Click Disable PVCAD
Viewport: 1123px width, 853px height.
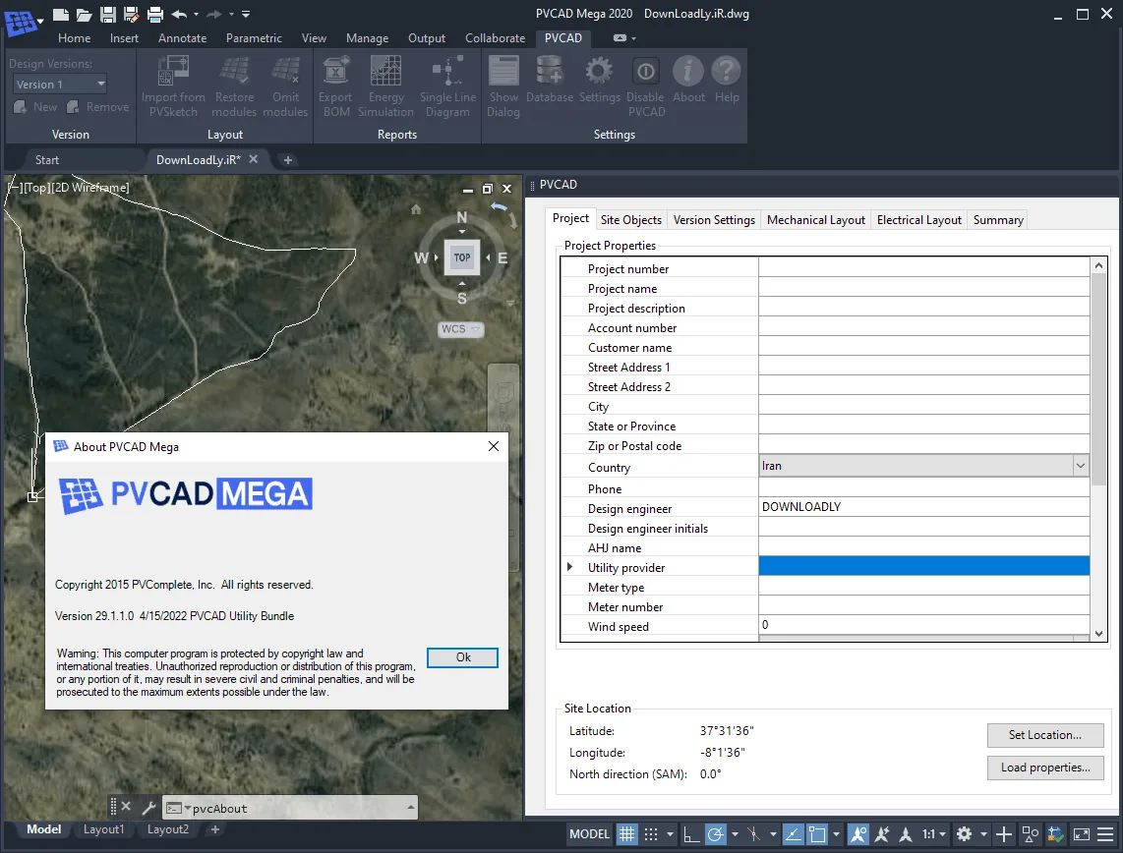(646, 86)
